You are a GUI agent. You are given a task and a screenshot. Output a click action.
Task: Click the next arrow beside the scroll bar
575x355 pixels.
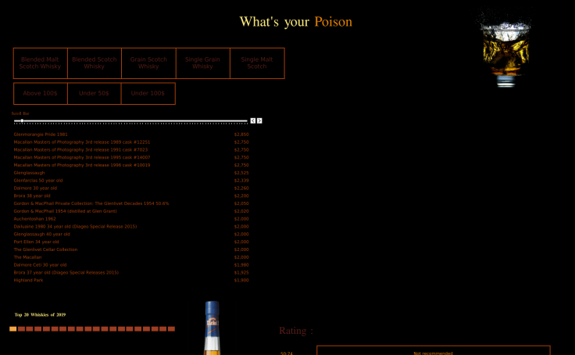click(x=259, y=120)
